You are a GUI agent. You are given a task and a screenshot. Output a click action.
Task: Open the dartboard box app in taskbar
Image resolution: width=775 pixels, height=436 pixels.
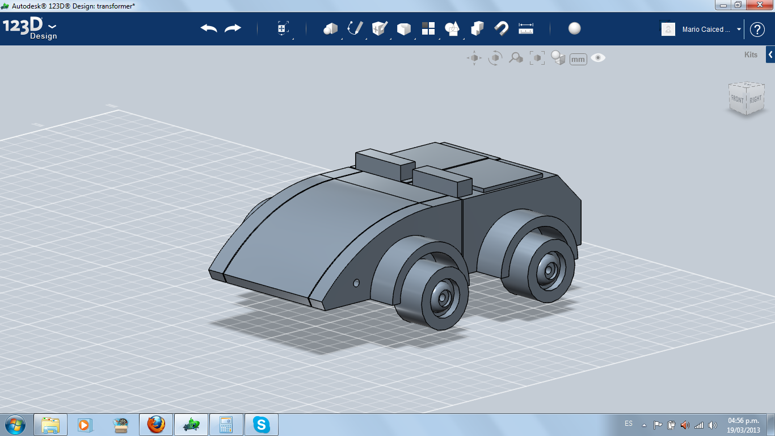pos(120,425)
